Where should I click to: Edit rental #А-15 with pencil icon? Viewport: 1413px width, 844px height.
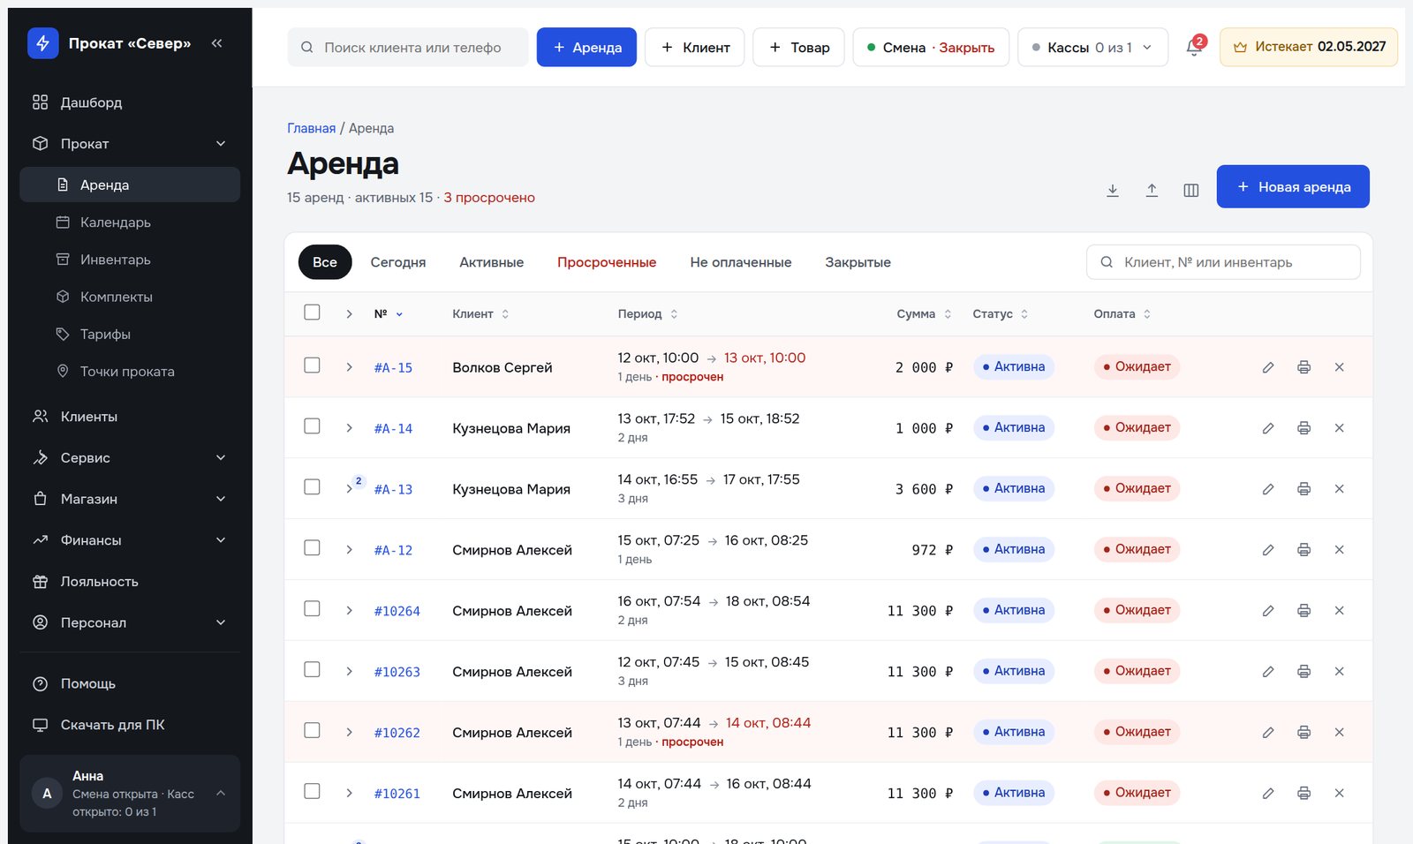(1268, 367)
